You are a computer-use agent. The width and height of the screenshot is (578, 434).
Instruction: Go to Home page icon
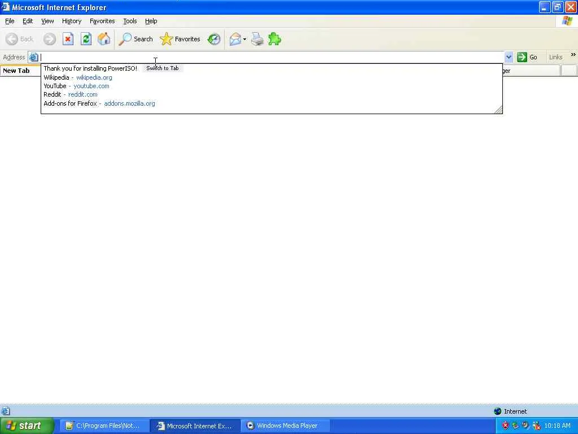pos(104,39)
